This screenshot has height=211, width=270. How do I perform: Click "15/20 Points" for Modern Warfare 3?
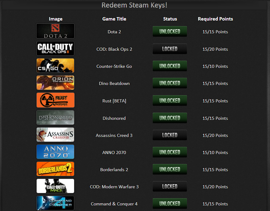click(x=215, y=187)
